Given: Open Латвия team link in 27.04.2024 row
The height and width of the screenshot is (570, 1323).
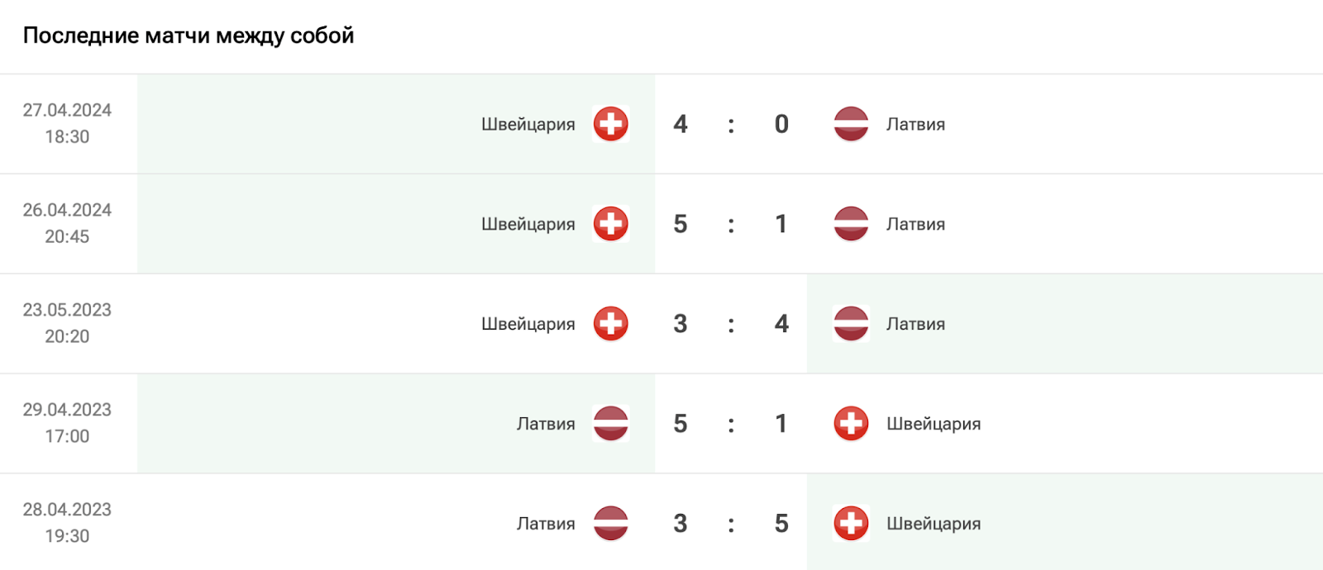Looking at the screenshot, I should [x=915, y=125].
